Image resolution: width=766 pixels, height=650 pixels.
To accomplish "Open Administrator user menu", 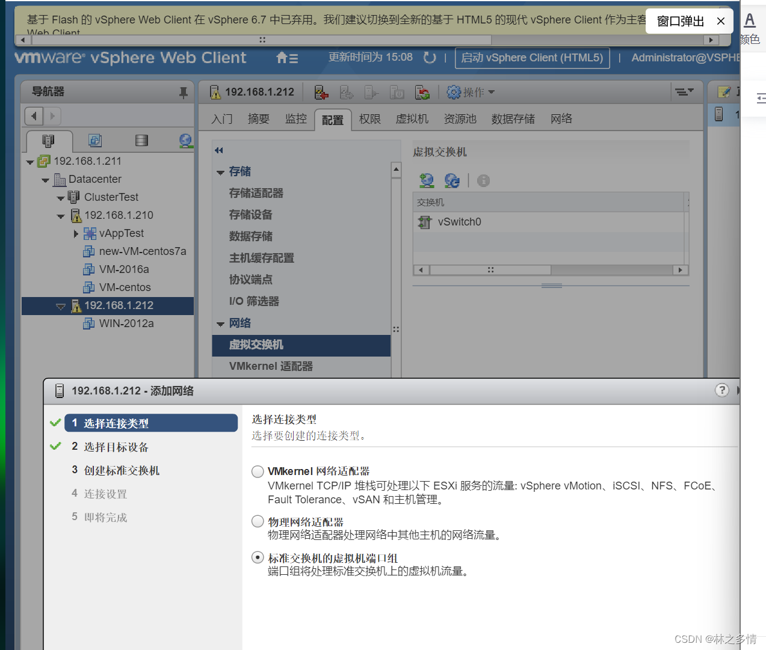I will [x=685, y=58].
